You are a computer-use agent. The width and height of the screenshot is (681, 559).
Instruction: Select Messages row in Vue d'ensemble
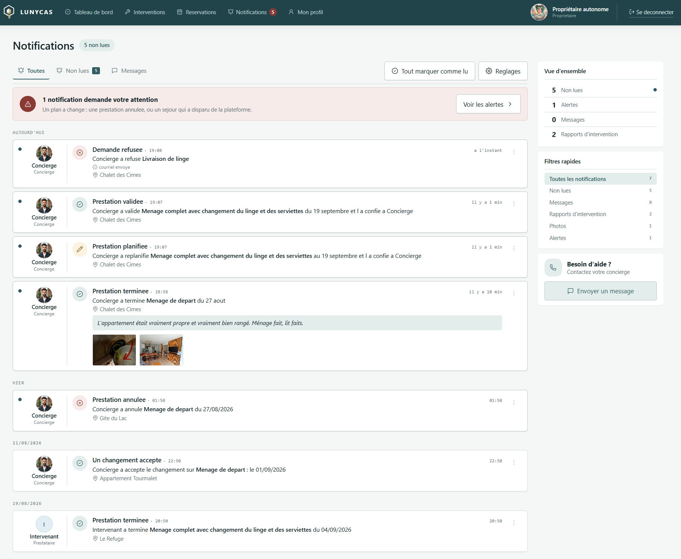click(600, 120)
